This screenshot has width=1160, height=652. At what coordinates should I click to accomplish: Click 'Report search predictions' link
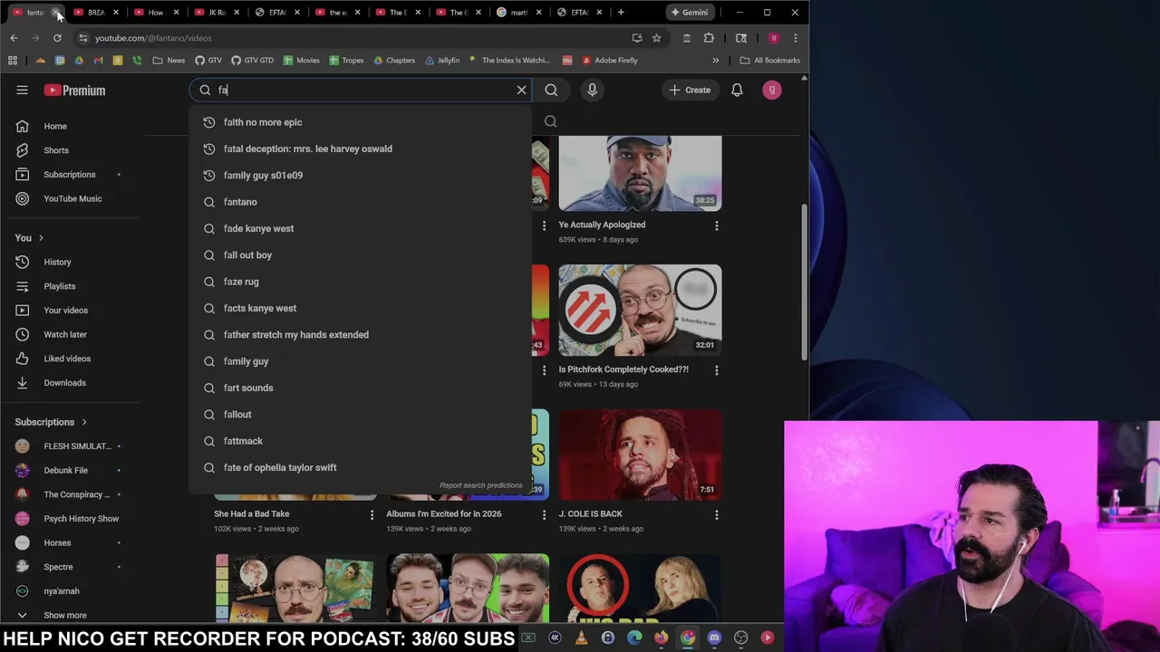click(x=480, y=485)
